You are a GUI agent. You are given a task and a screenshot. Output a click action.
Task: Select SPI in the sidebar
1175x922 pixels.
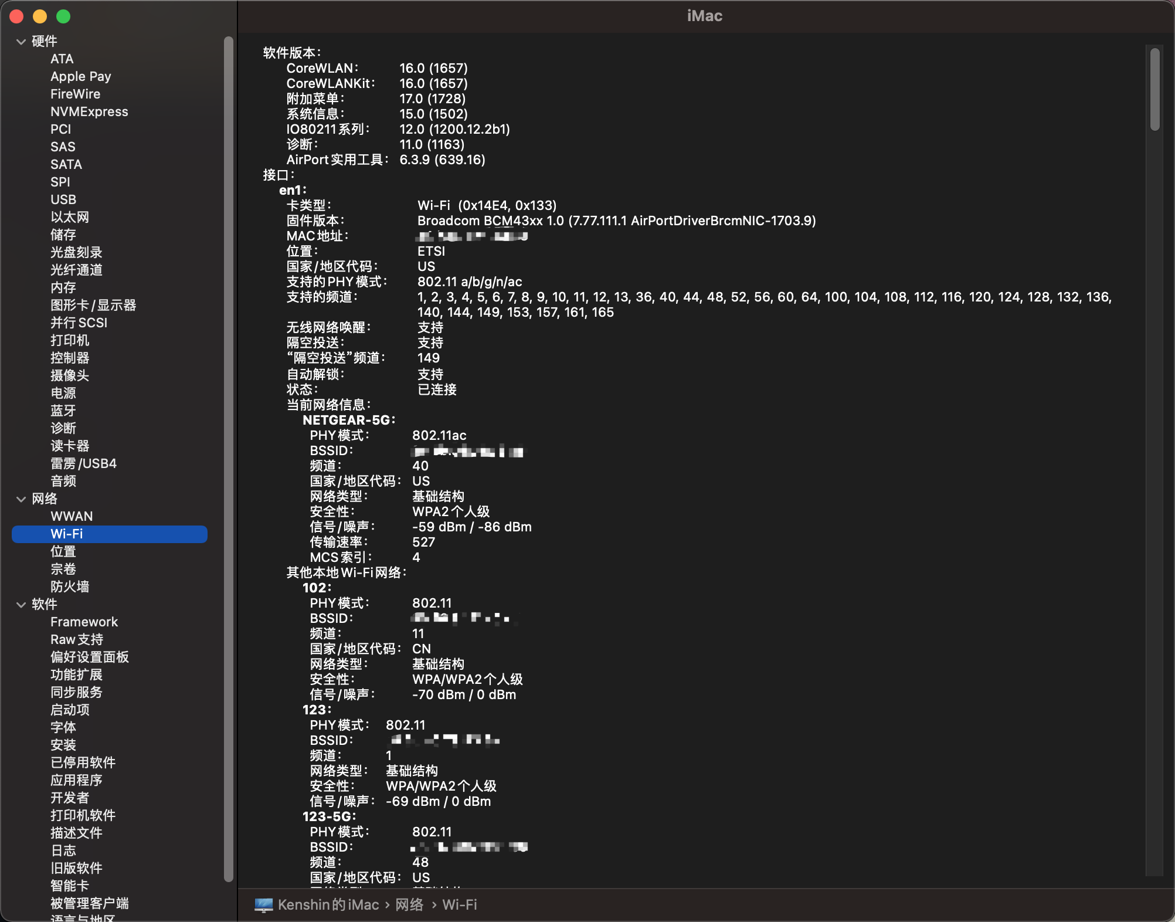60,182
